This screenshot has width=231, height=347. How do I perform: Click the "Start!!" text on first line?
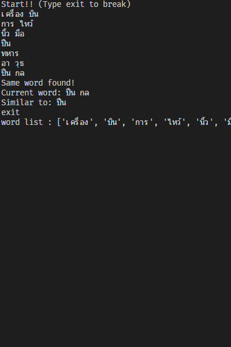[17, 4]
